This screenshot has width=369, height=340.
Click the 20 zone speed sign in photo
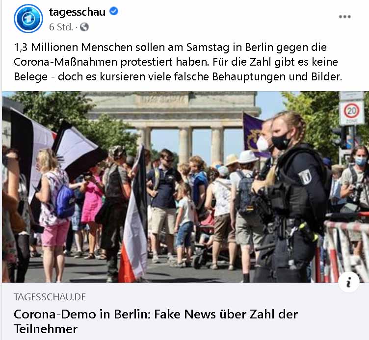[351, 113]
